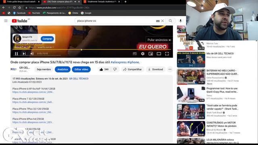Go to the YouTube home logo

tap(20, 21)
